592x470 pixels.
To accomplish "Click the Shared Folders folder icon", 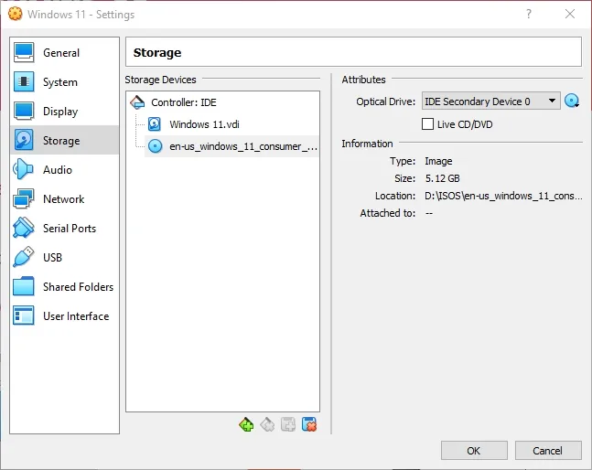I will point(24,286).
